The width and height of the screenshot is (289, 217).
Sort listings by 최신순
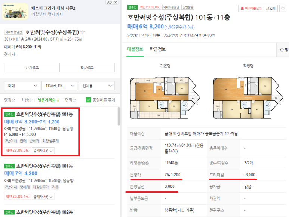pyautogui.click(x=26, y=100)
